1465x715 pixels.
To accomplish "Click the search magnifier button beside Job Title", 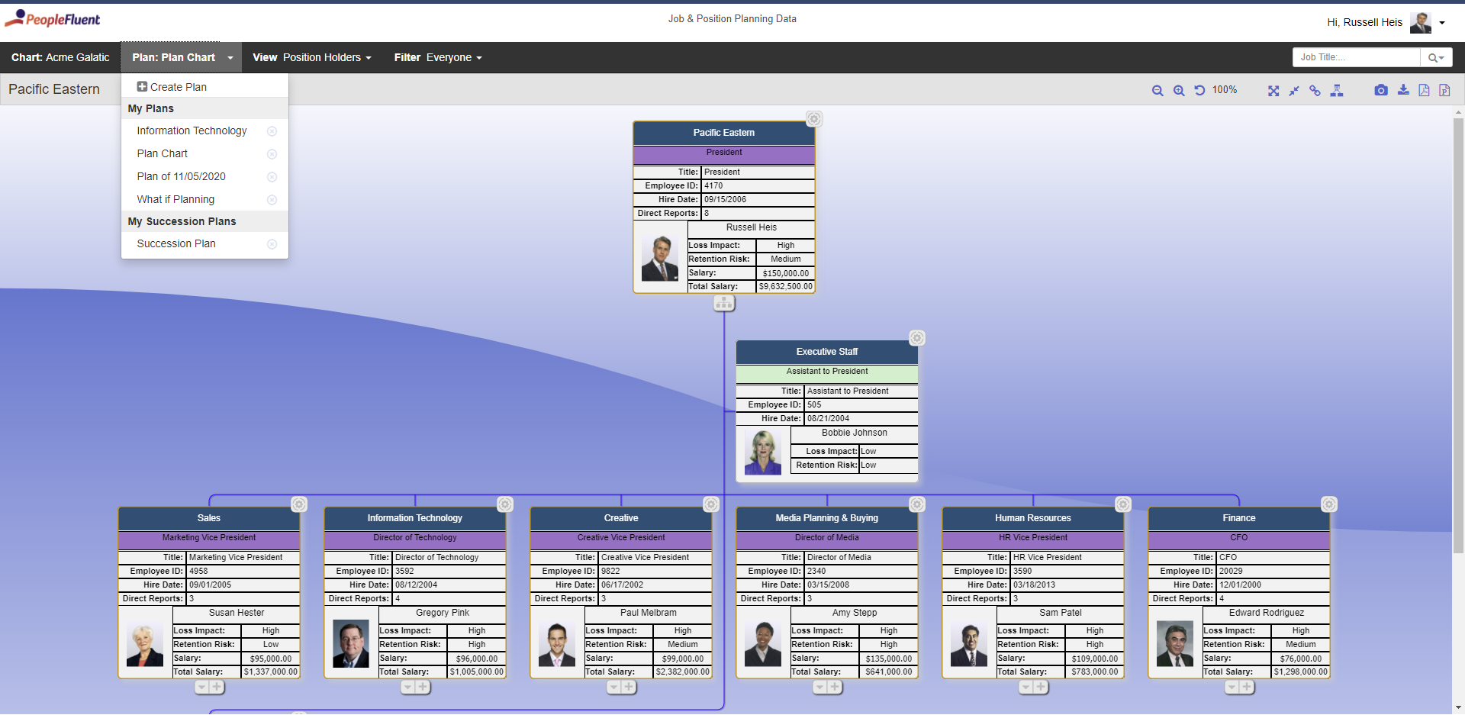I will pos(1436,57).
